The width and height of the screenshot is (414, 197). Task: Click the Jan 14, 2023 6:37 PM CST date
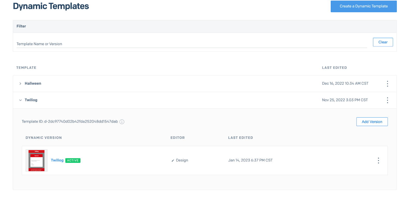[250, 160]
